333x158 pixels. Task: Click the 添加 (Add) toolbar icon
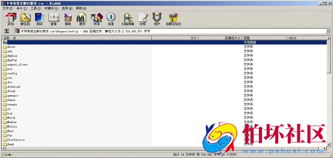click(x=11, y=19)
